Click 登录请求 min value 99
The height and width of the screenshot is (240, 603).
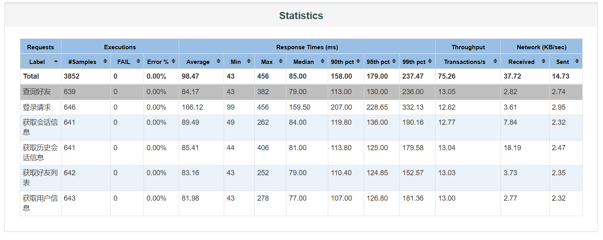pos(231,107)
